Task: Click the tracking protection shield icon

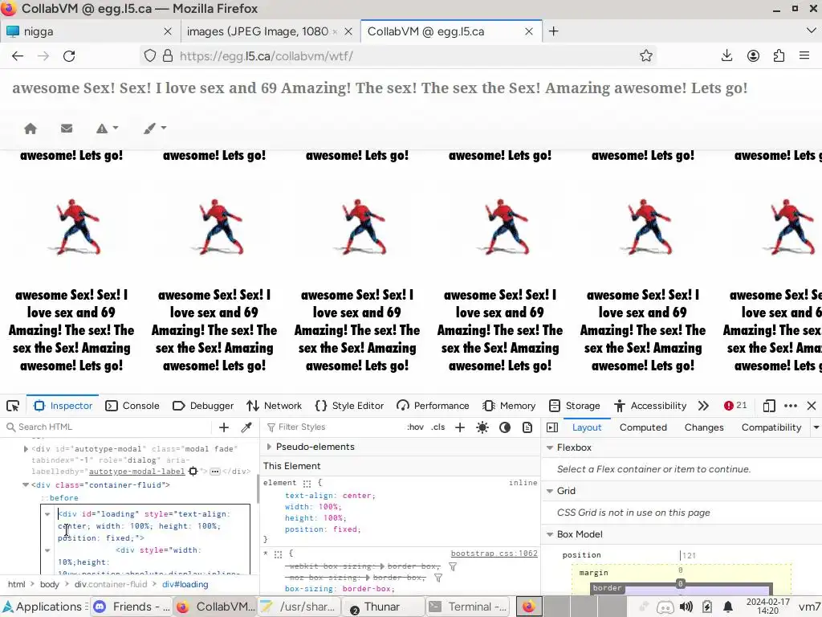Action: coord(150,55)
